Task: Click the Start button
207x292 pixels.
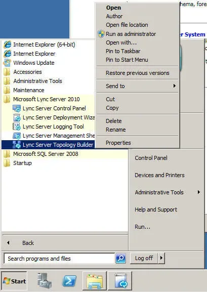Action: click(x=14, y=281)
